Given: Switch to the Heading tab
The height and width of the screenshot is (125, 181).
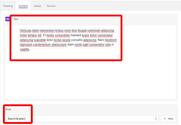Looking at the screenshot, I should point(8,6).
